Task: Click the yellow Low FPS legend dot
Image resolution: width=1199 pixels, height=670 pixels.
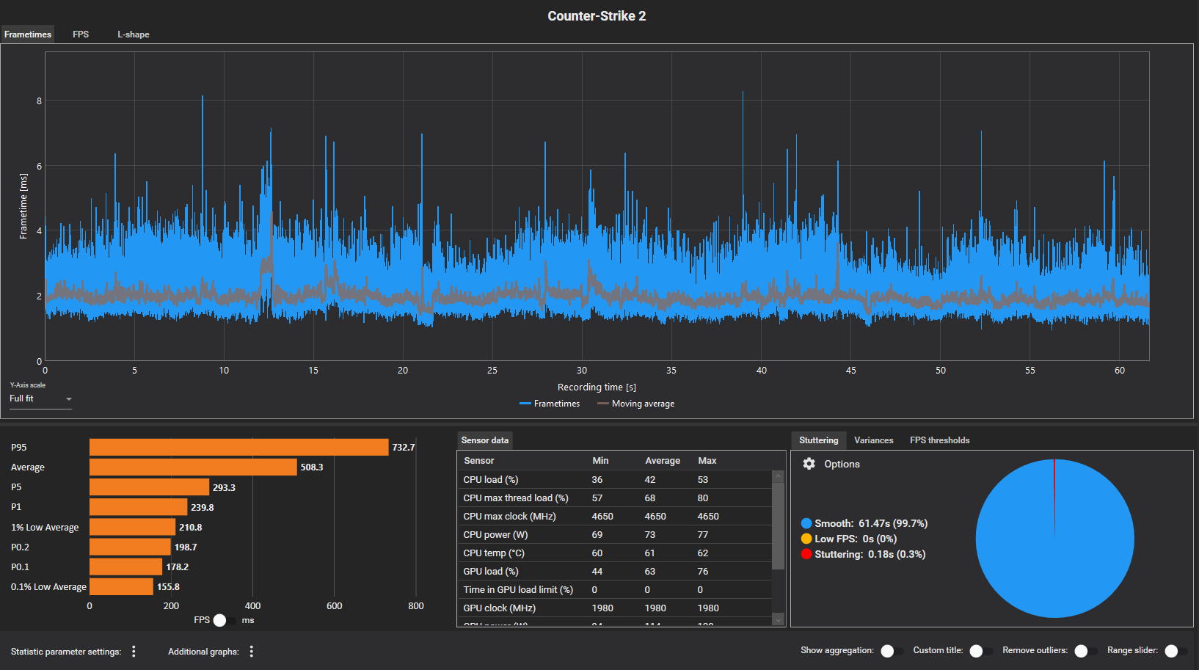Action: click(806, 539)
